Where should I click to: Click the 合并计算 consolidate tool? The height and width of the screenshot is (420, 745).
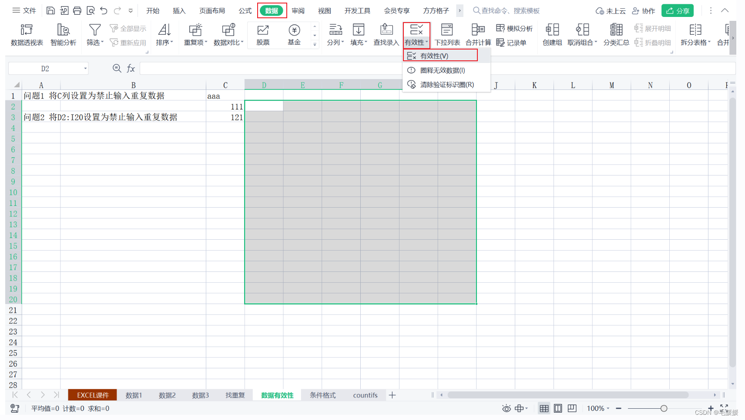pos(478,35)
